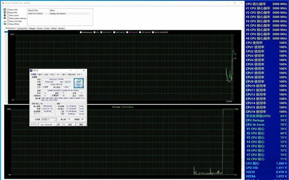Image resolution: width=289 pixels, height=180 pixels.
Task: Enable the Stress cache checkbox
Action: pyautogui.click(x=8, y=15)
